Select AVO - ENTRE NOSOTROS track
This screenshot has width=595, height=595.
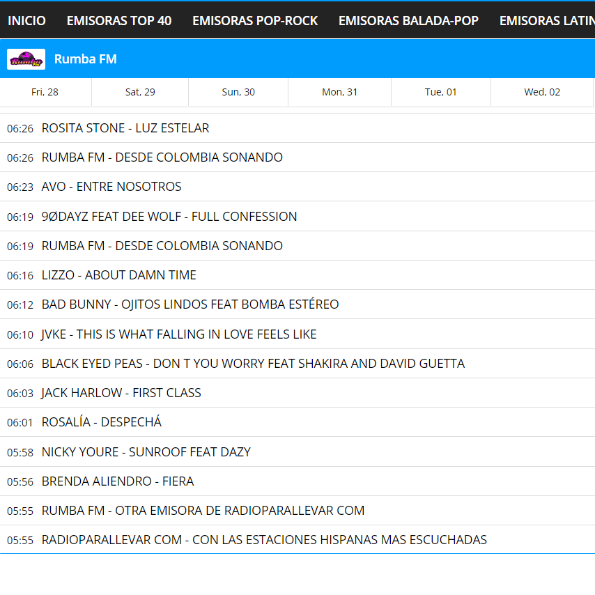(297, 187)
